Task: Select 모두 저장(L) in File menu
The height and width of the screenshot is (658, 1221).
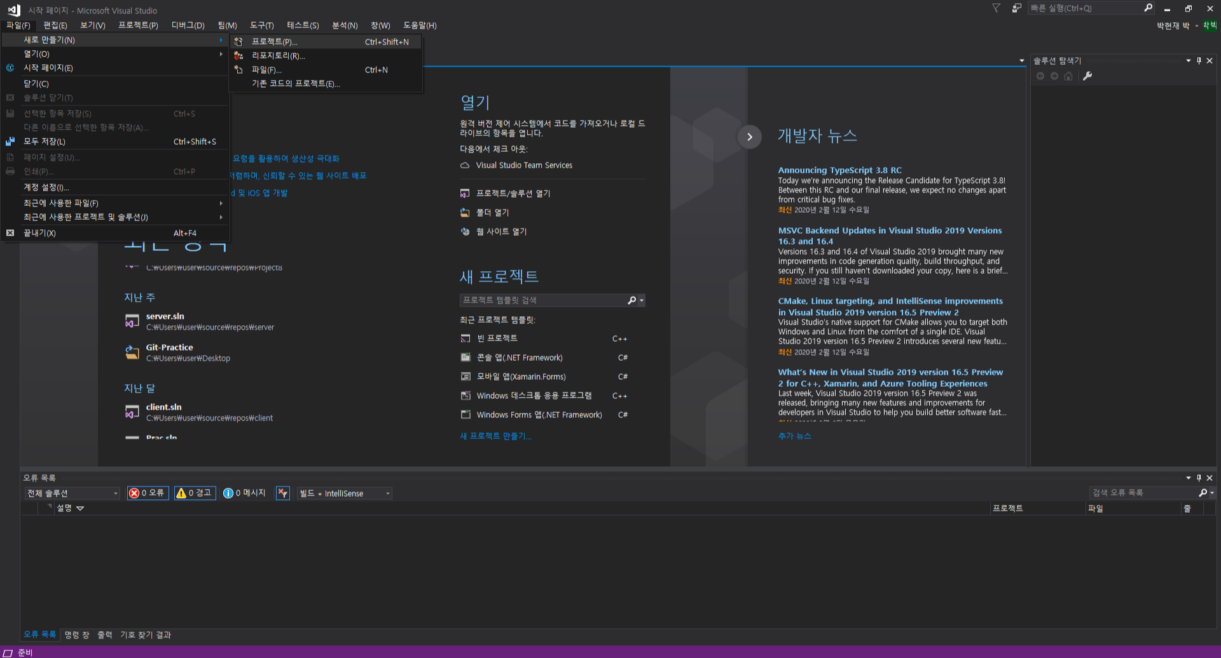Action: click(114, 142)
